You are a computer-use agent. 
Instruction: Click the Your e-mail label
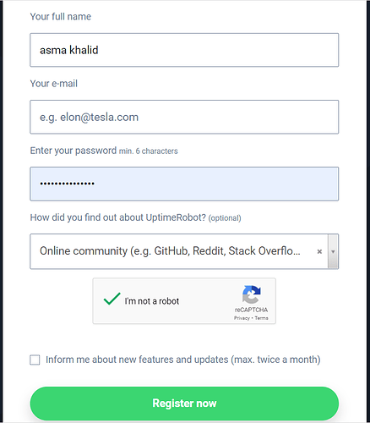(54, 84)
